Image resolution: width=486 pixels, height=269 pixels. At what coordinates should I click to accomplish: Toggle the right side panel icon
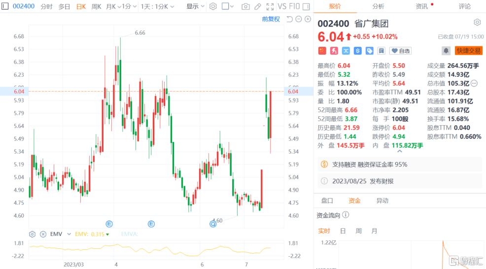pos(307,6)
